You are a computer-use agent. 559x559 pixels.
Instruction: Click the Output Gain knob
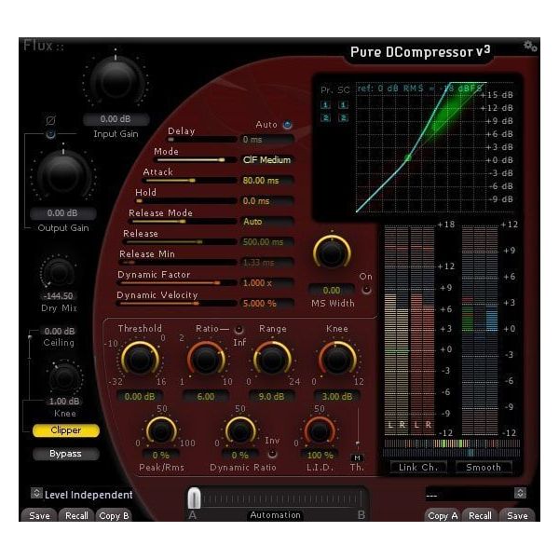[63, 175]
